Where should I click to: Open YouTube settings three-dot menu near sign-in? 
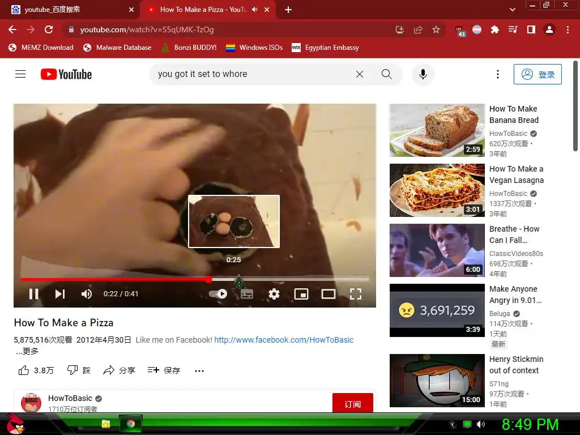pos(498,74)
